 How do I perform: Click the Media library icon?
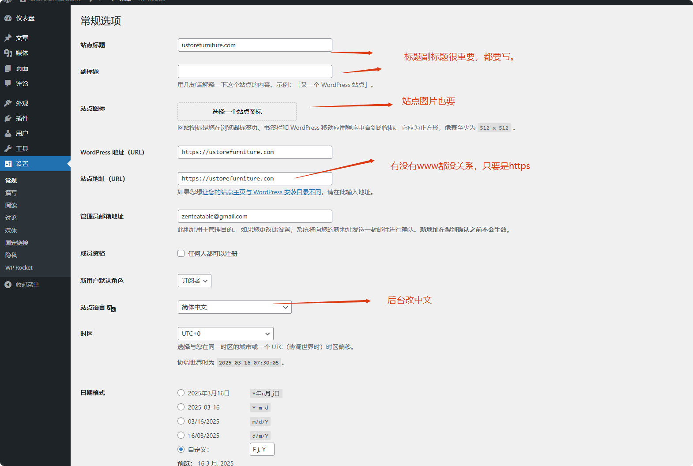(x=8, y=53)
